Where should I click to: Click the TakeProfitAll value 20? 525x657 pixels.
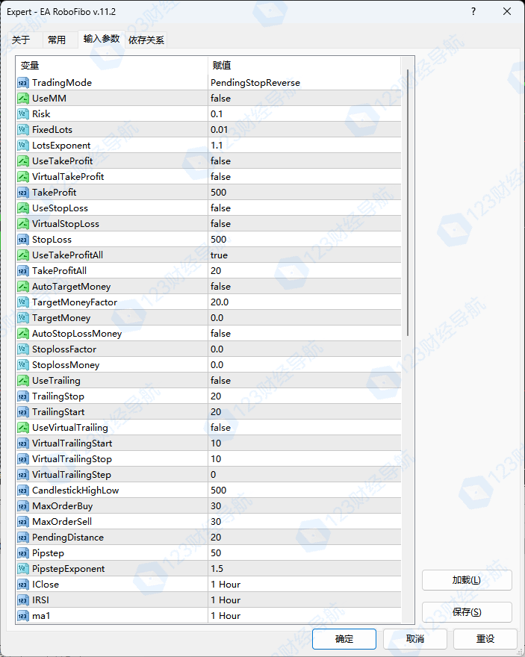click(304, 271)
